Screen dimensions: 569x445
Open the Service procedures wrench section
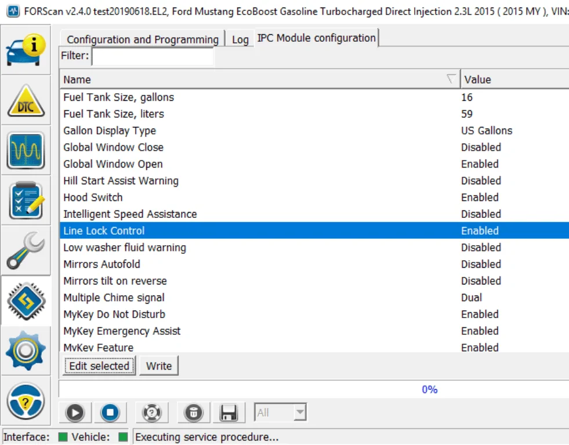coord(26,250)
